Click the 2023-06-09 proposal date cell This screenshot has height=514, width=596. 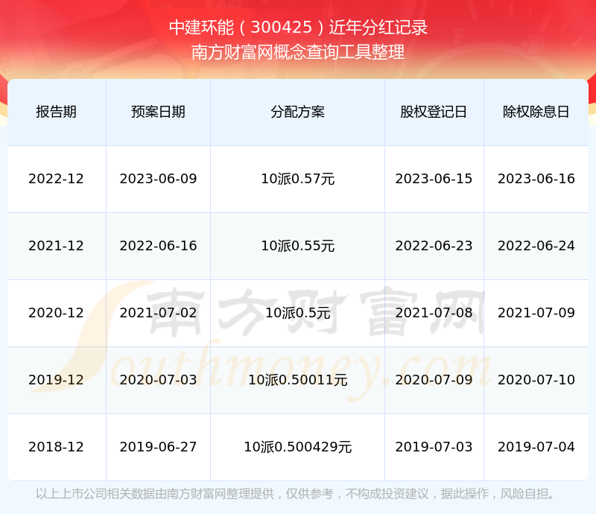[x=158, y=179]
